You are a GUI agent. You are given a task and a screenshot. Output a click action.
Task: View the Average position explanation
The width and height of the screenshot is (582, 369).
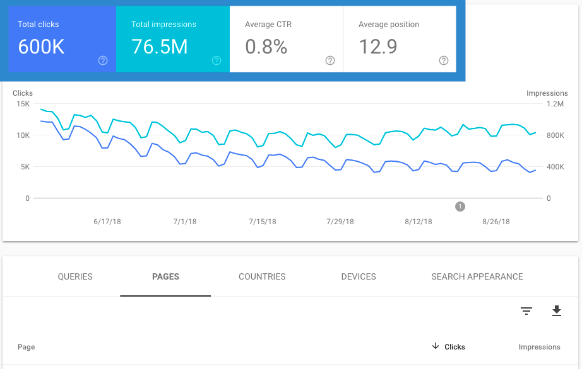(x=443, y=60)
